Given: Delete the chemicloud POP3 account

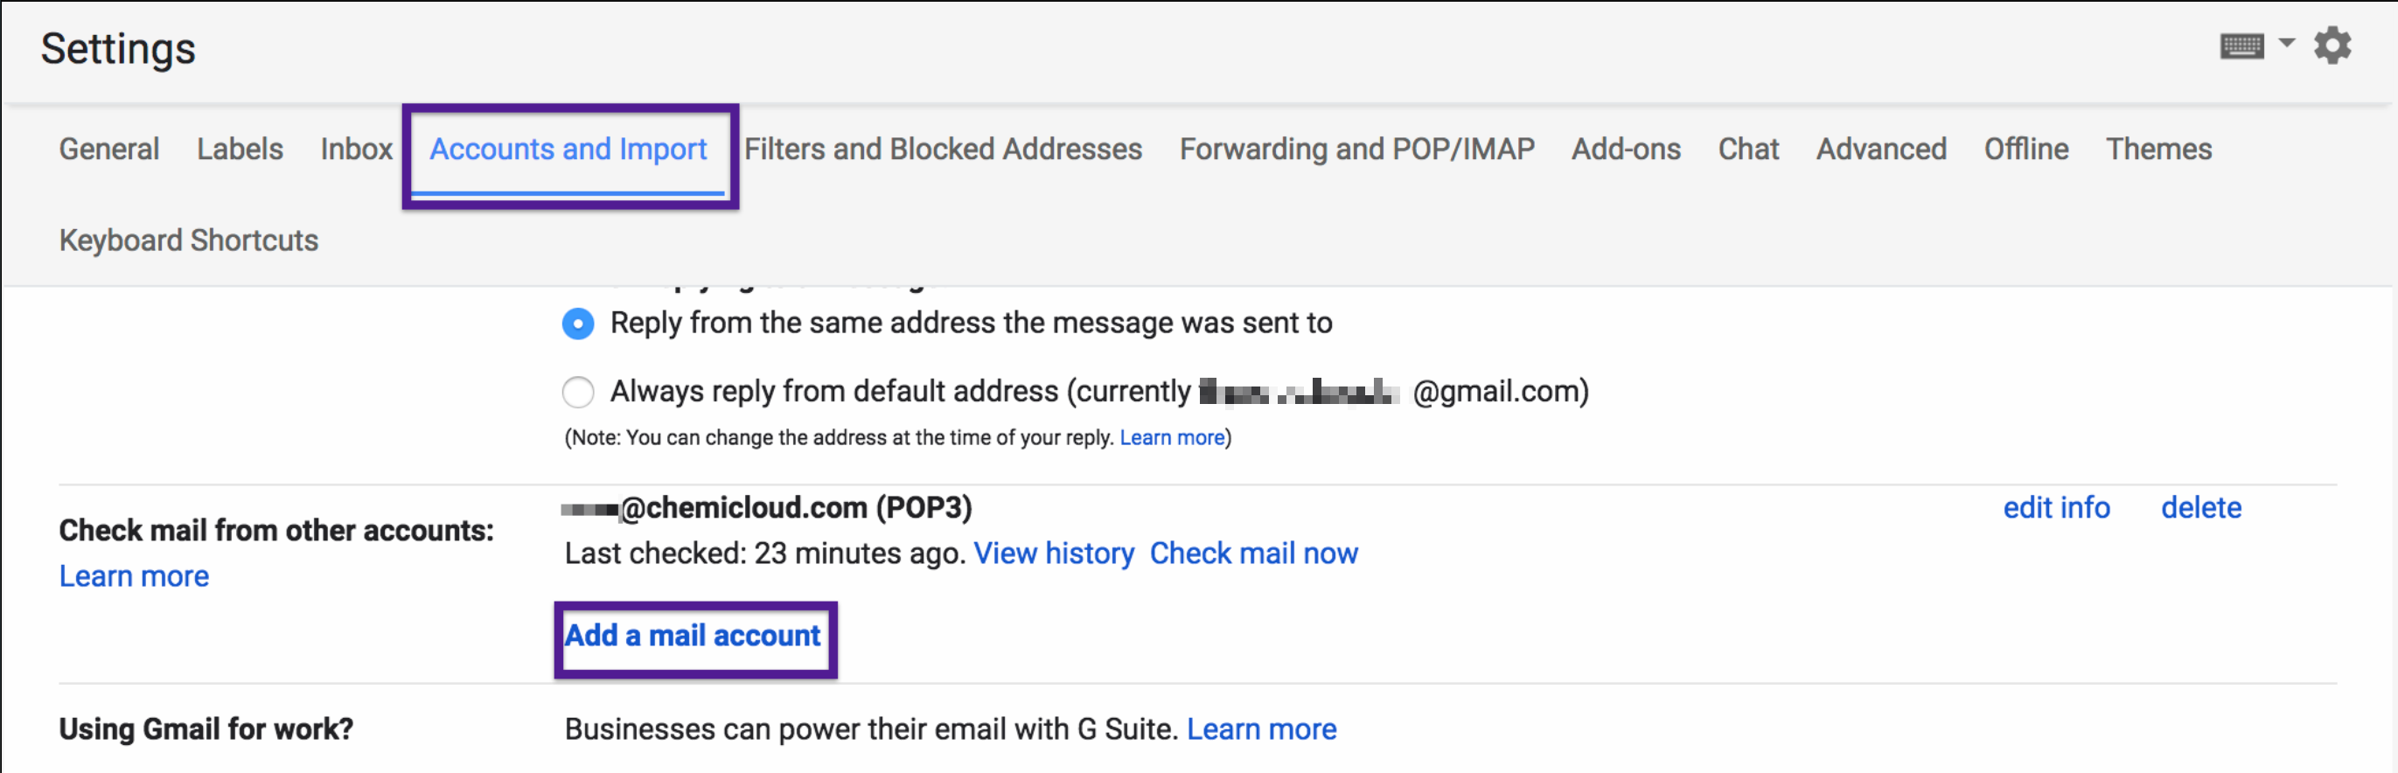Looking at the screenshot, I should [x=2200, y=507].
